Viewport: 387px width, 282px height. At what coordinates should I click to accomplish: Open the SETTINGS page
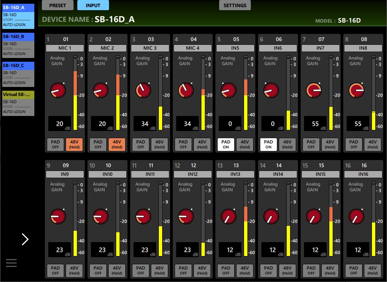(235, 5)
